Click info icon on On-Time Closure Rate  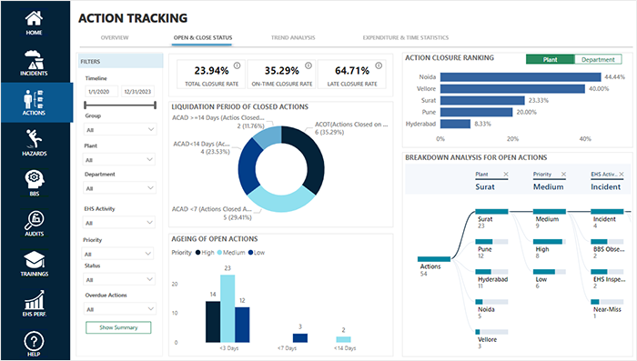(x=308, y=65)
